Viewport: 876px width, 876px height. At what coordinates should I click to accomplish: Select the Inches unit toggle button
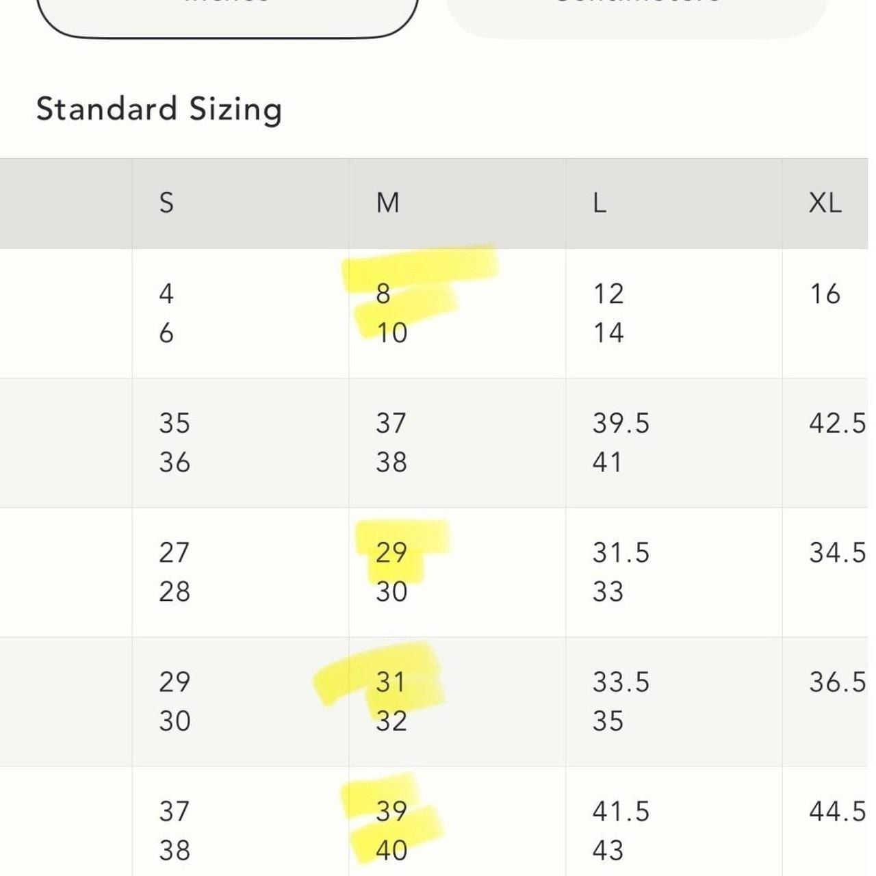[x=227, y=14]
